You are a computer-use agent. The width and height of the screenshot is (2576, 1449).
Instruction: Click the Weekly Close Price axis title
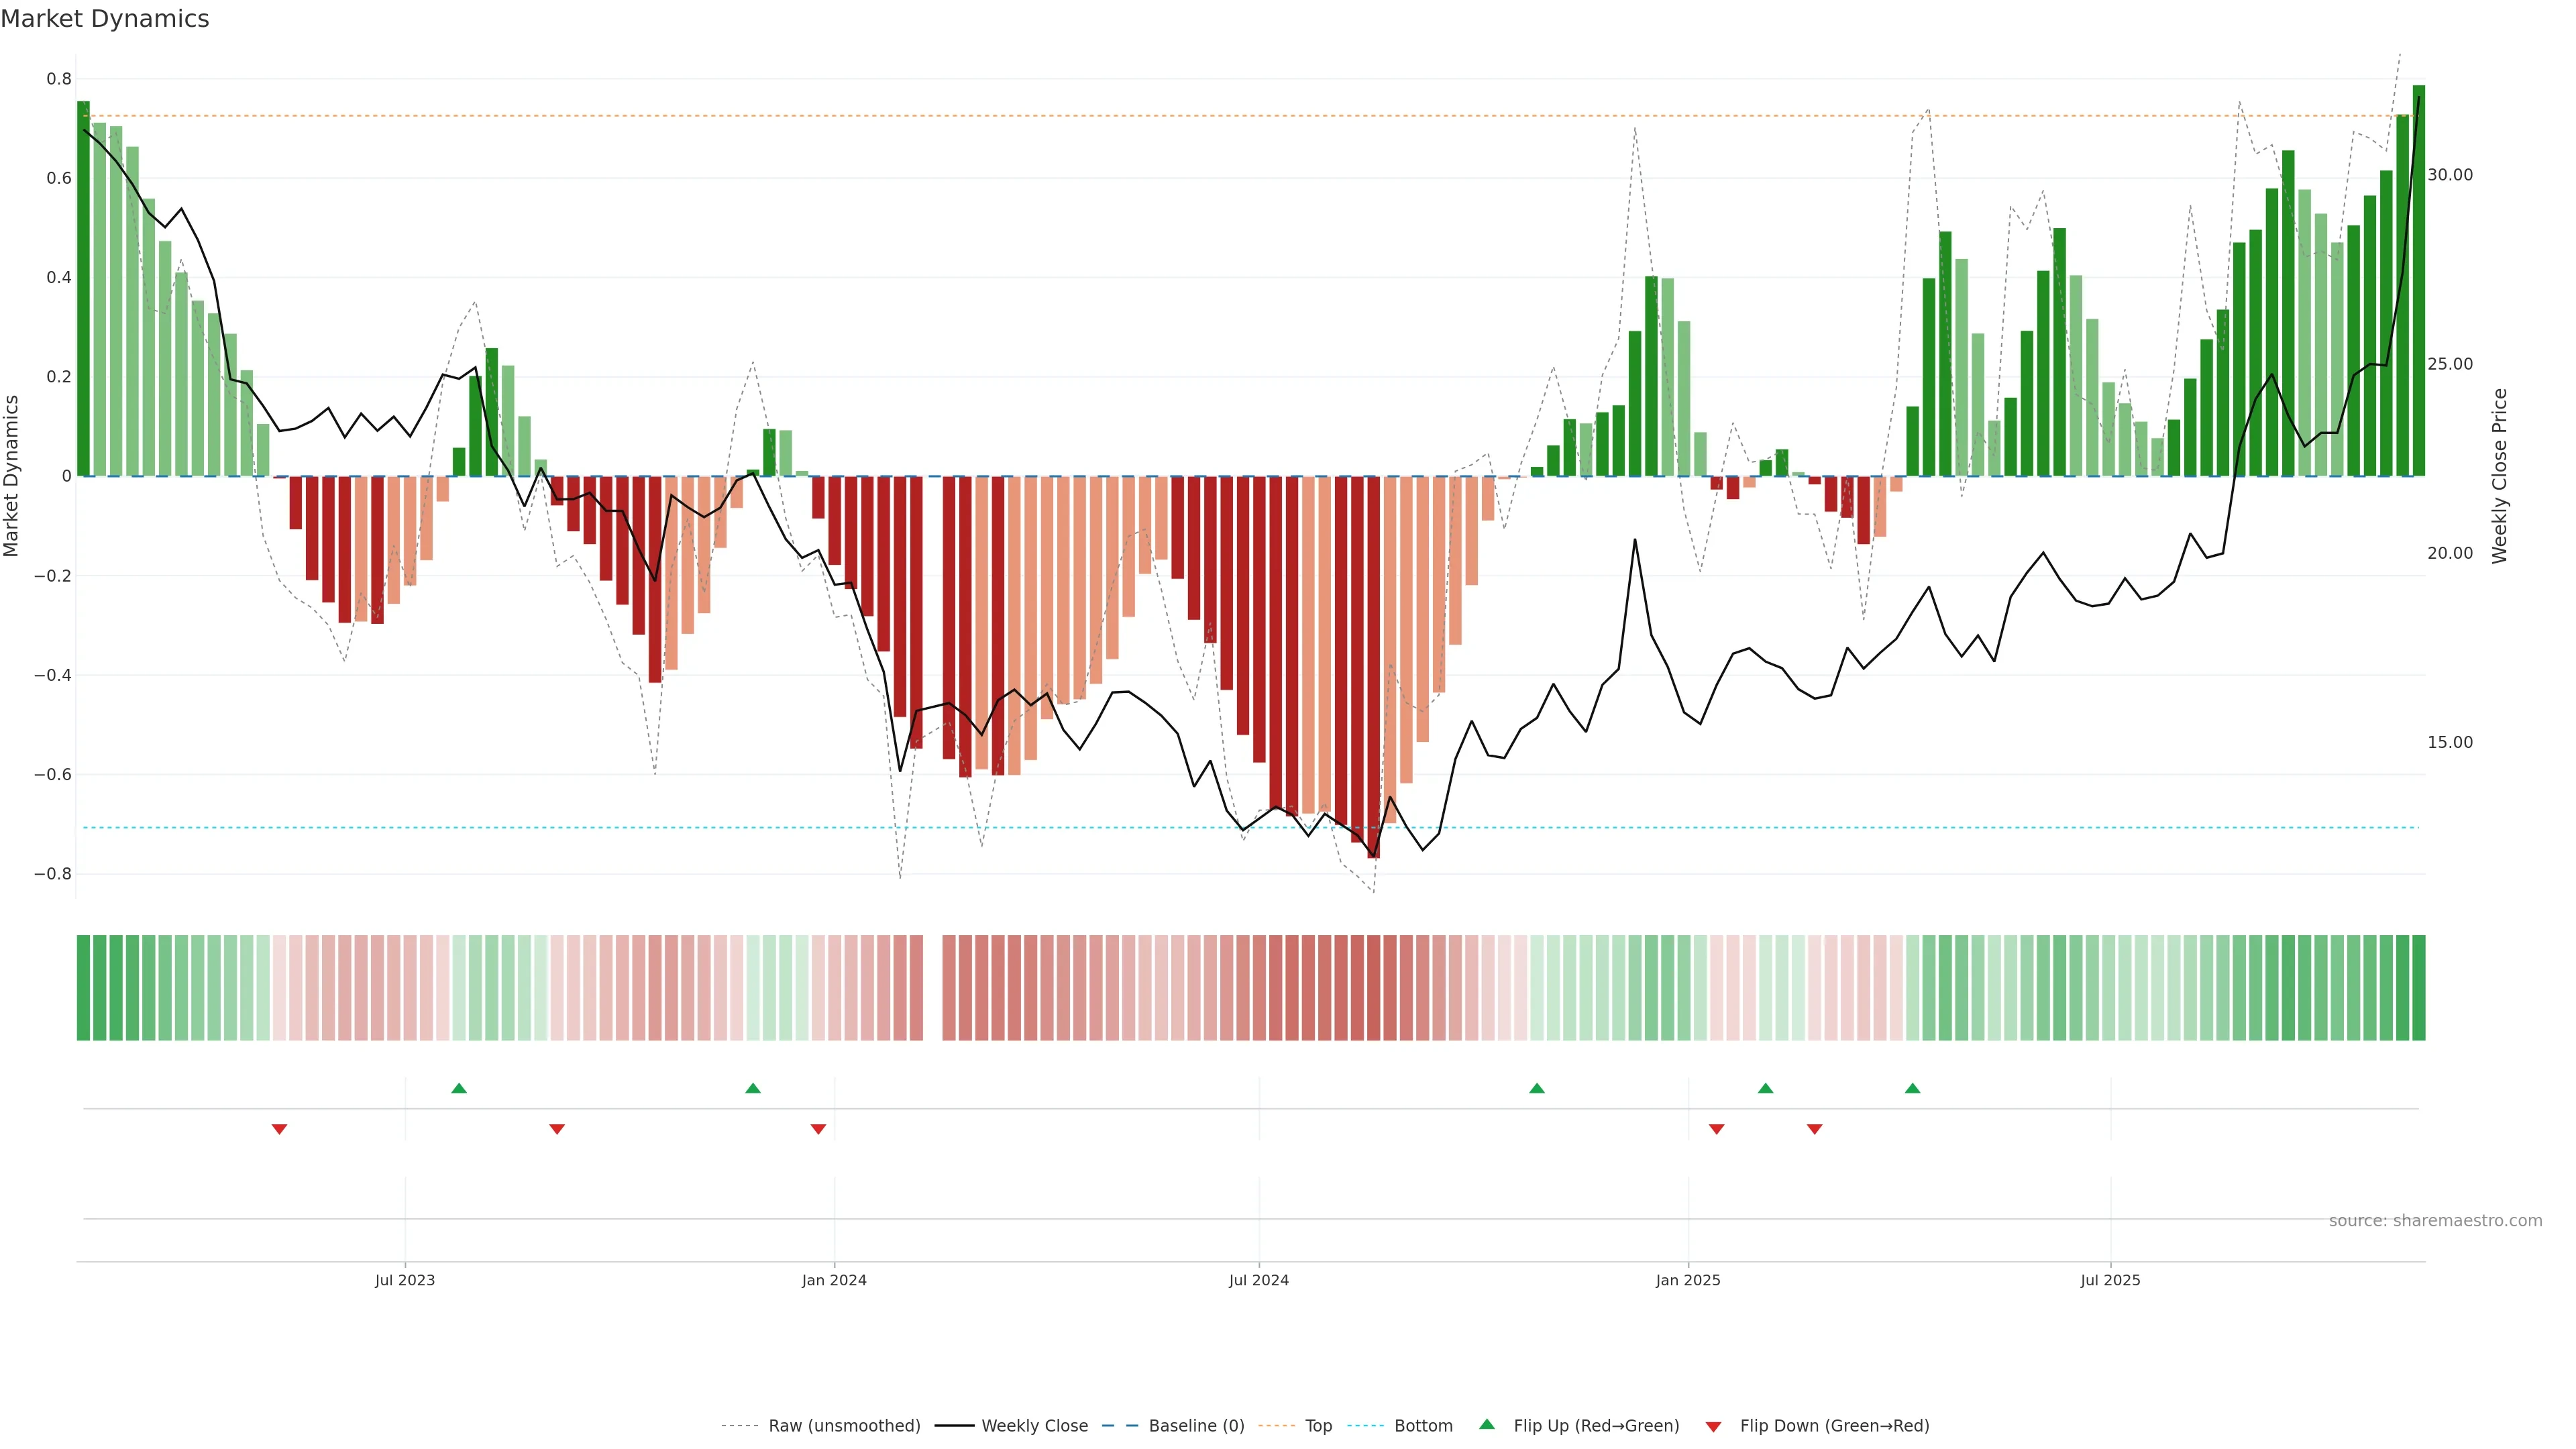point(2499,476)
